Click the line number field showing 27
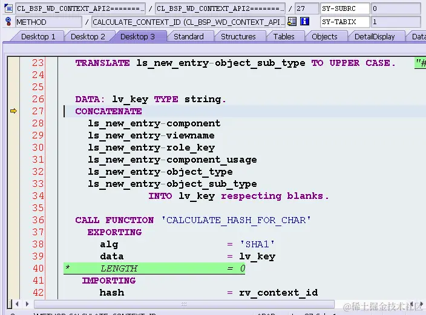The image size is (426, 315). (x=307, y=8)
